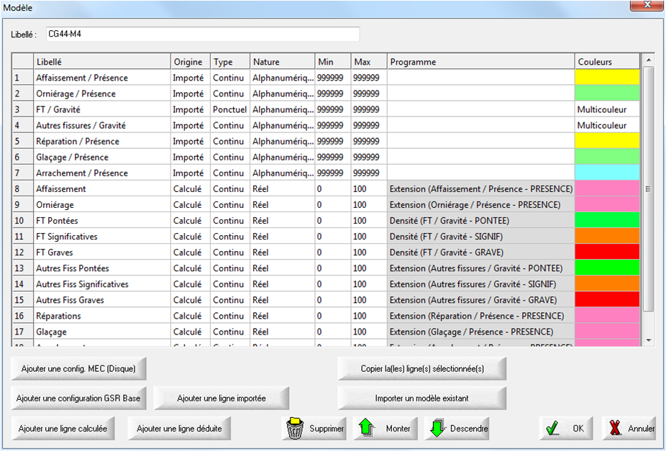Open Importer un modèle existant
The image size is (666, 451).
click(422, 398)
